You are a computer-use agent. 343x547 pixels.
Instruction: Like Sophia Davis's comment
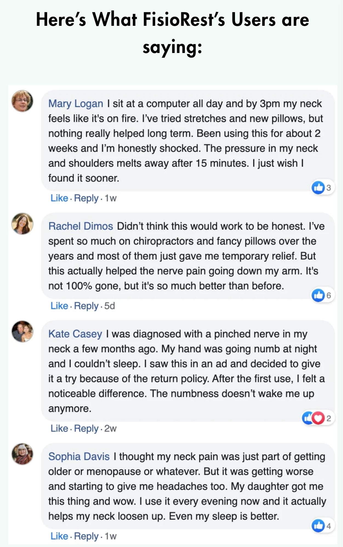pyautogui.click(x=59, y=536)
